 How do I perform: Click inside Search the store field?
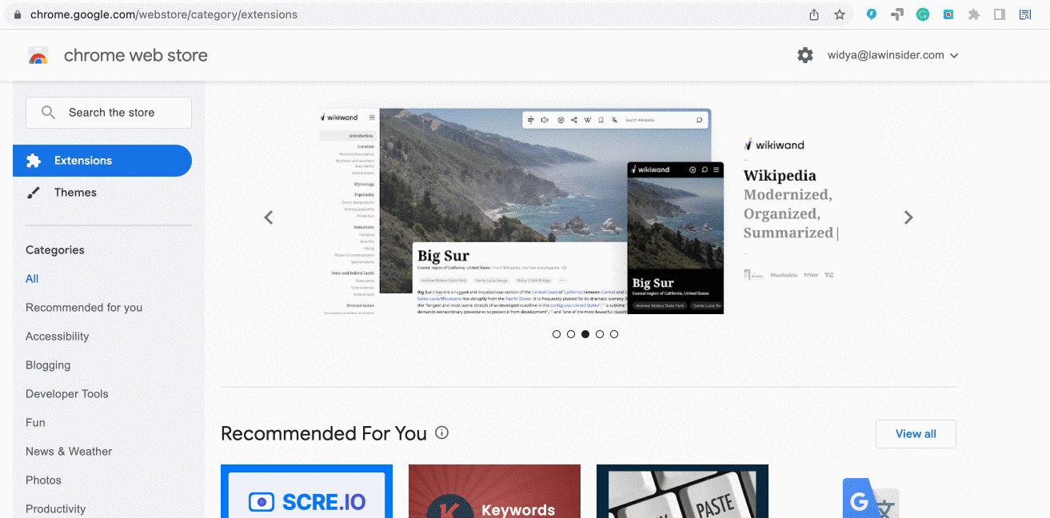(x=109, y=113)
